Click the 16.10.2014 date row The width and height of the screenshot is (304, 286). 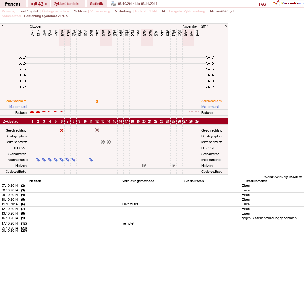click(x=152, y=218)
